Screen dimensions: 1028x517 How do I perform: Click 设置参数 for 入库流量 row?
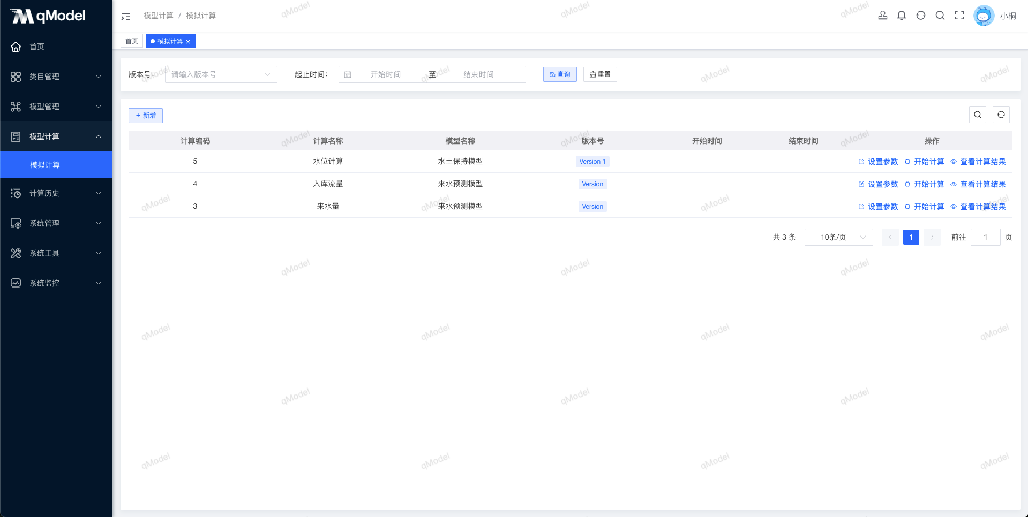878,184
